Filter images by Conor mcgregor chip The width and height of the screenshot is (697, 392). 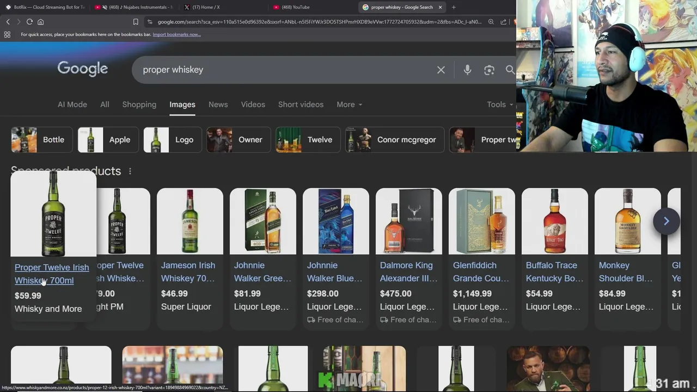click(x=395, y=140)
